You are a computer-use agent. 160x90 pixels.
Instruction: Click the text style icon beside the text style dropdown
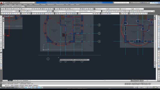pos(95,9)
